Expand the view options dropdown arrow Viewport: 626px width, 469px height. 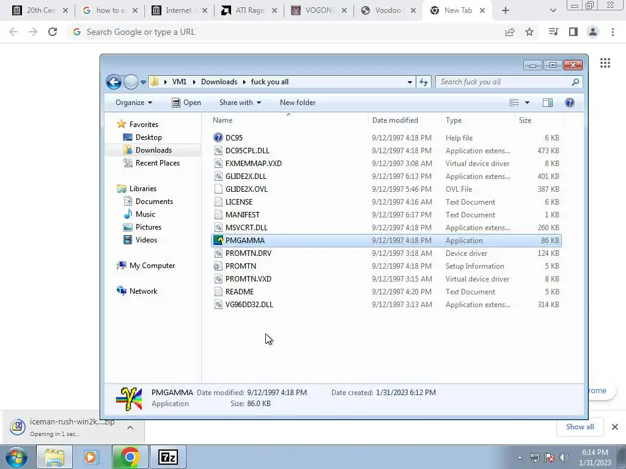(x=527, y=103)
